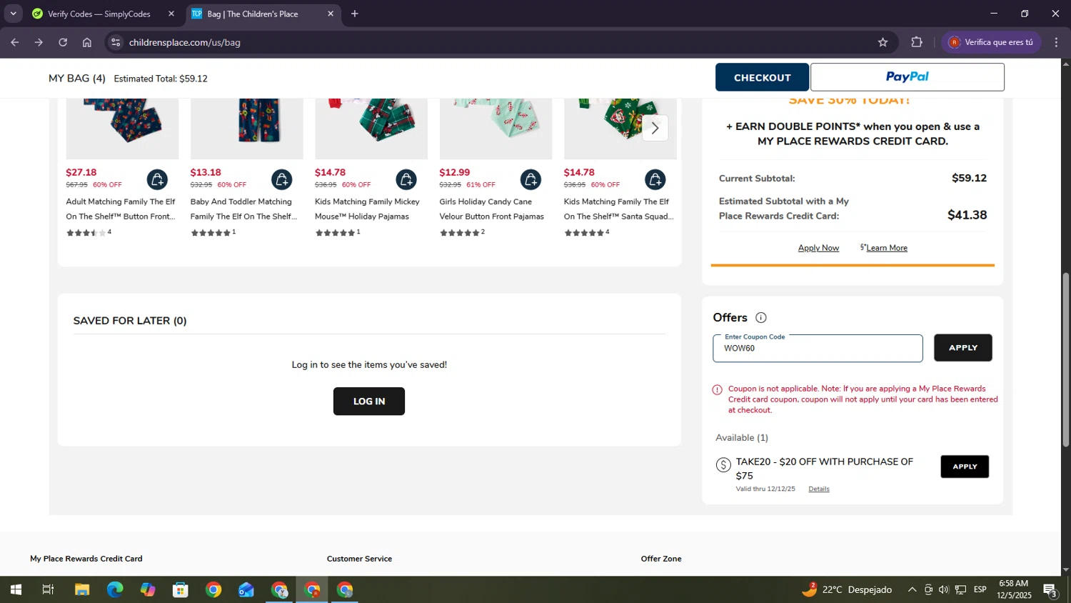Click the page vertical scrollbar
1071x603 pixels.
click(1066, 360)
